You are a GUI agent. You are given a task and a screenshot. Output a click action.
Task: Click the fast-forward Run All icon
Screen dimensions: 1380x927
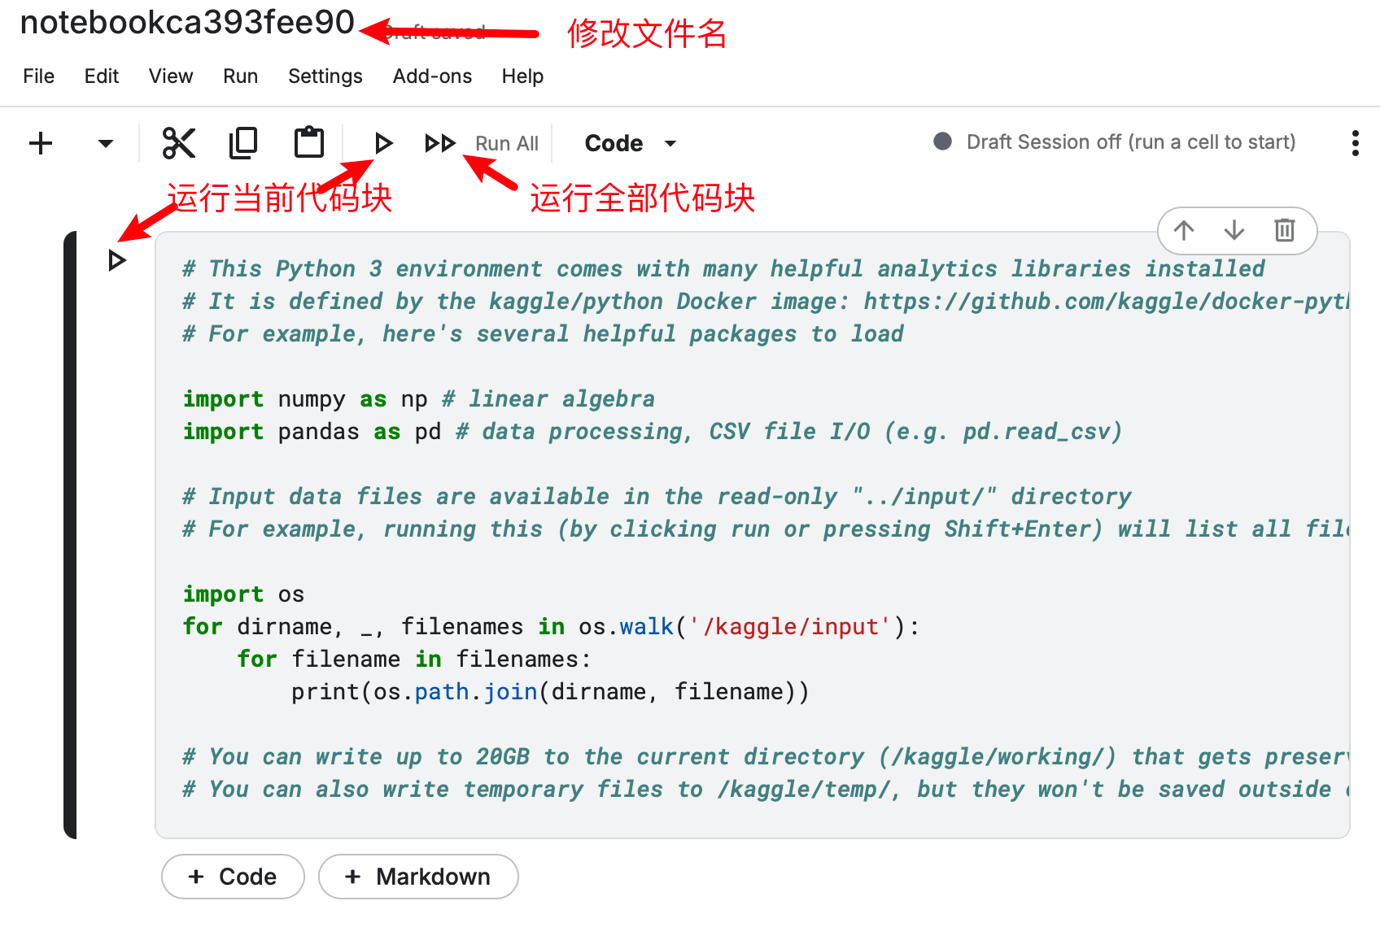[x=440, y=144]
